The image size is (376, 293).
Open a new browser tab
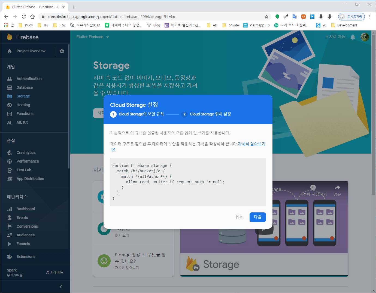pos(74,7)
